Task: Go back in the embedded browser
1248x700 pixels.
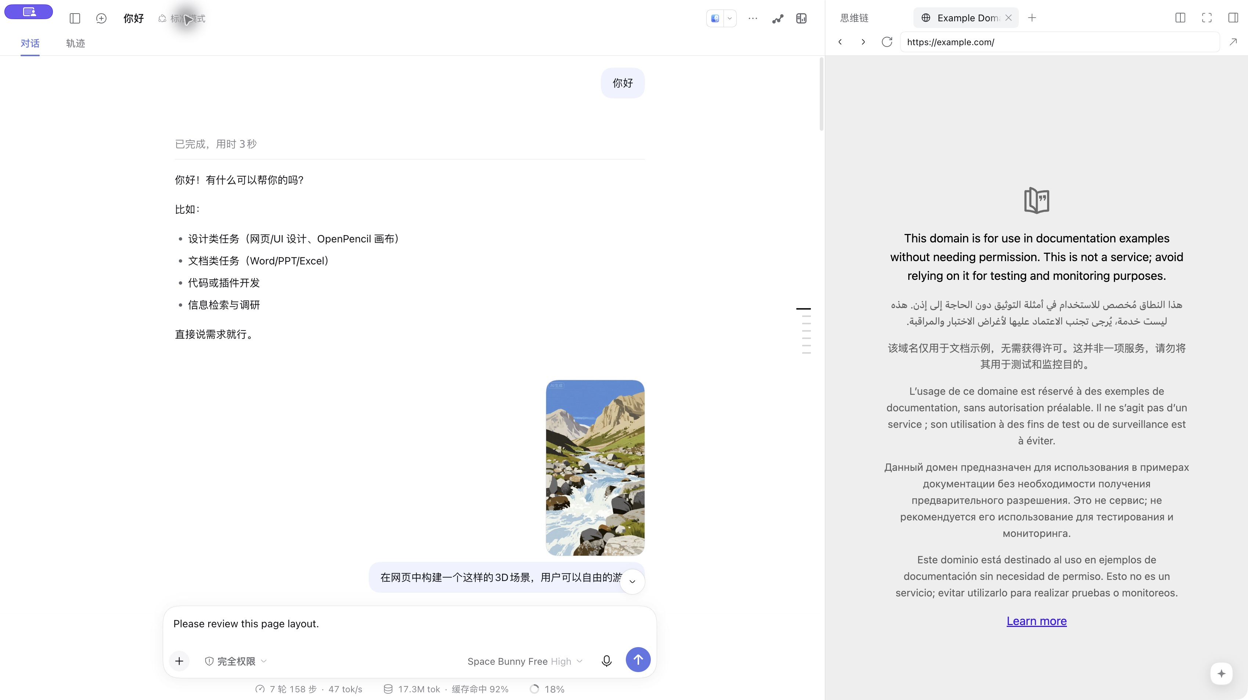Action: [840, 42]
